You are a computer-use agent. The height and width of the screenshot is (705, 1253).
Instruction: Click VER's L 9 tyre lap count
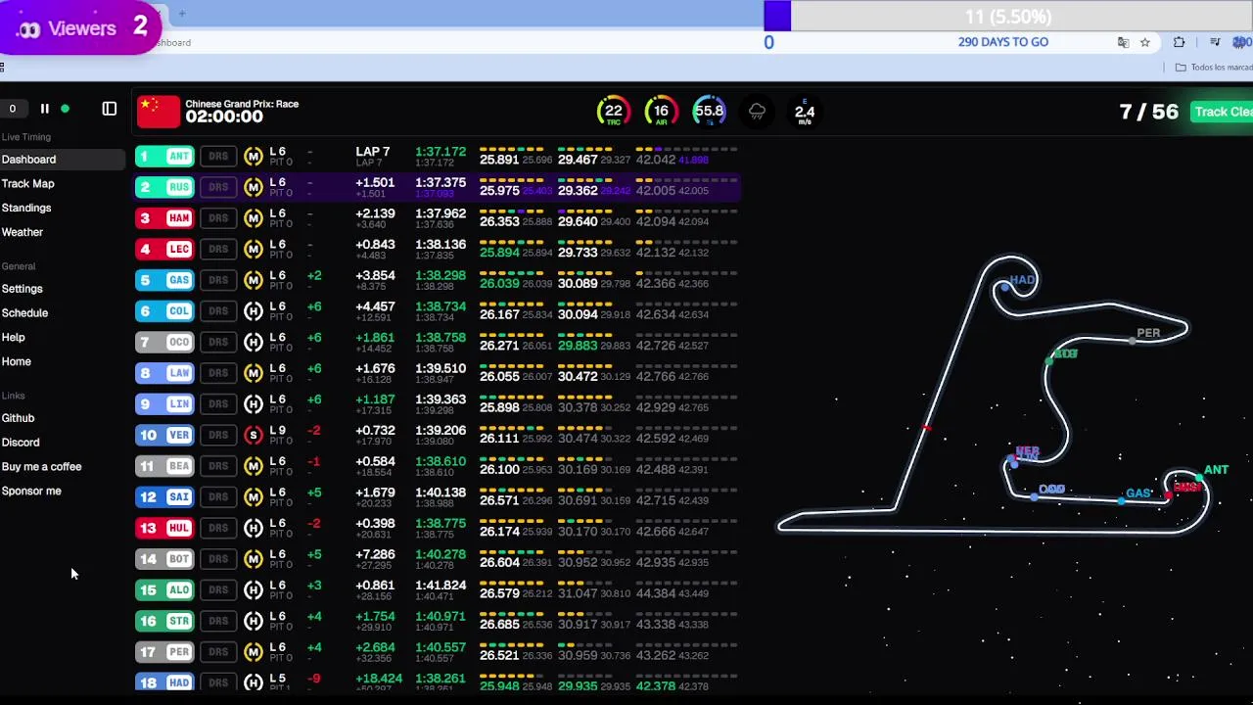278,431
